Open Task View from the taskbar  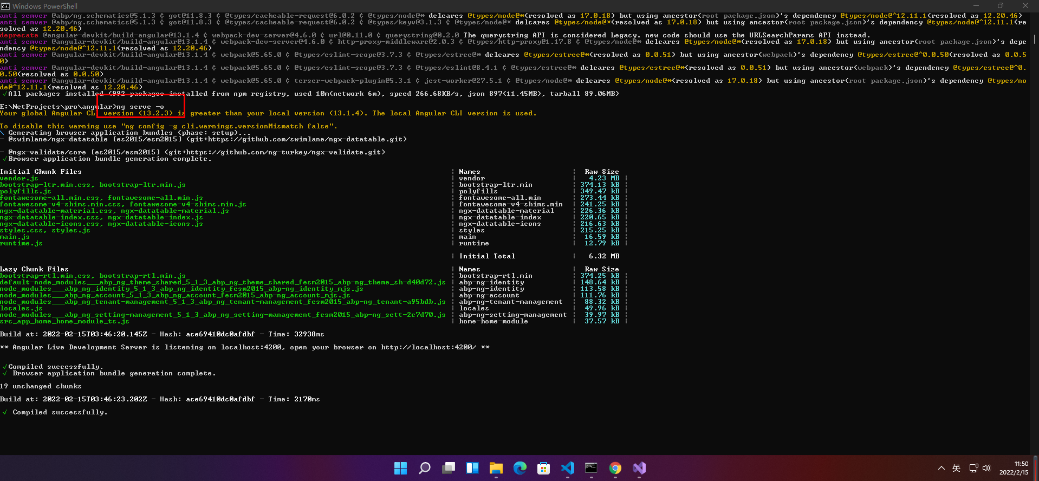tap(449, 468)
